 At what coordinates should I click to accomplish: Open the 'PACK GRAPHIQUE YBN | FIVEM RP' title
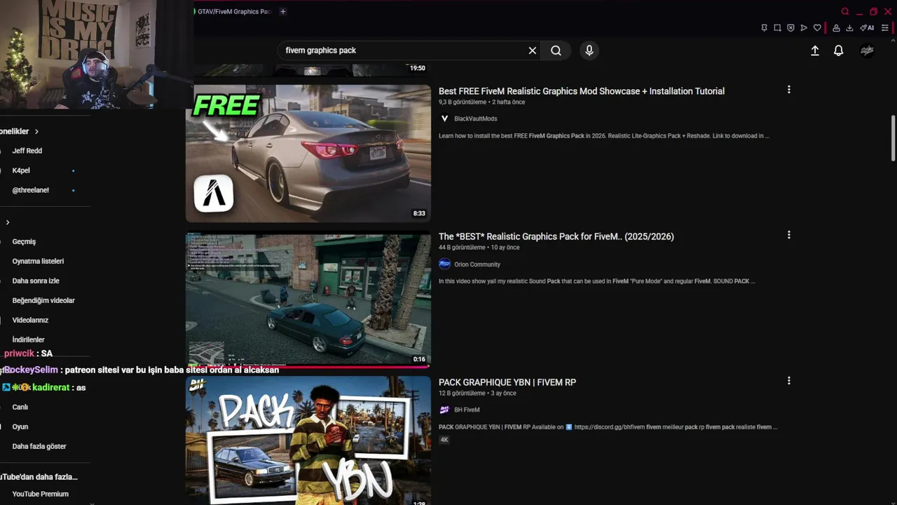pyautogui.click(x=507, y=382)
